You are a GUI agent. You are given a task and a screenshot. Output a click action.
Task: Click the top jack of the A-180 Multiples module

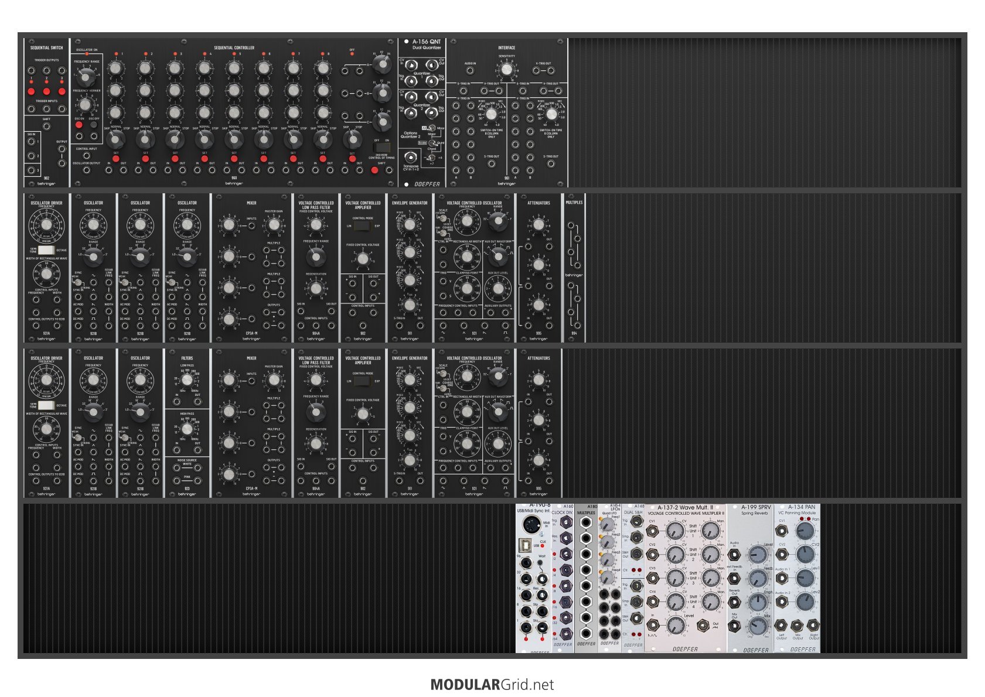tap(585, 522)
